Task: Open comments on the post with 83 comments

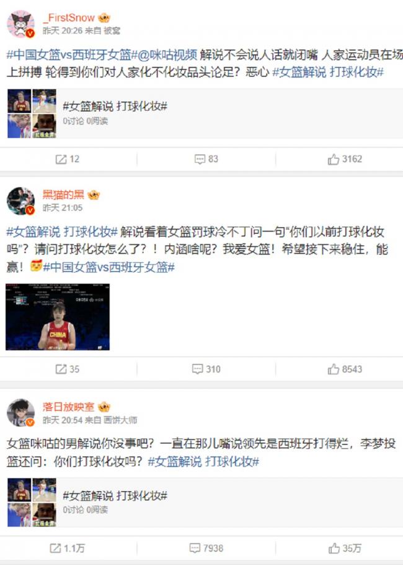Action: (206, 159)
